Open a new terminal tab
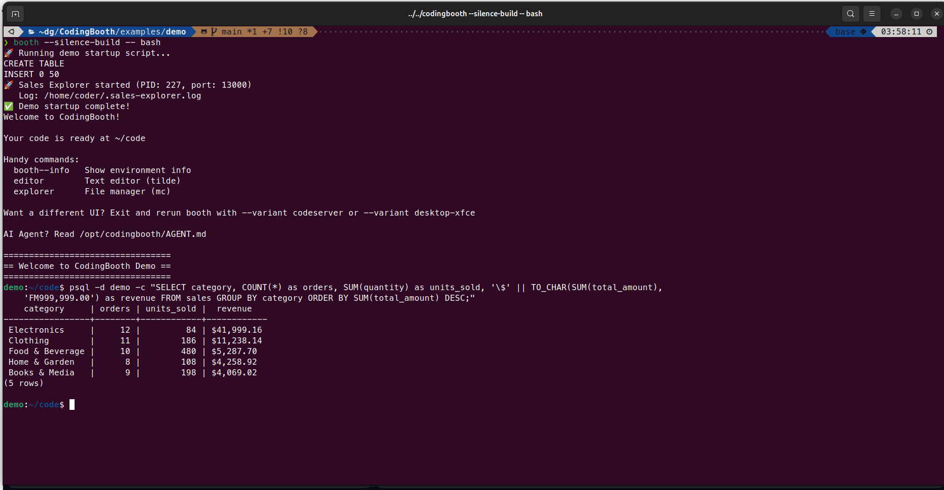This screenshot has width=944, height=490. [15, 14]
